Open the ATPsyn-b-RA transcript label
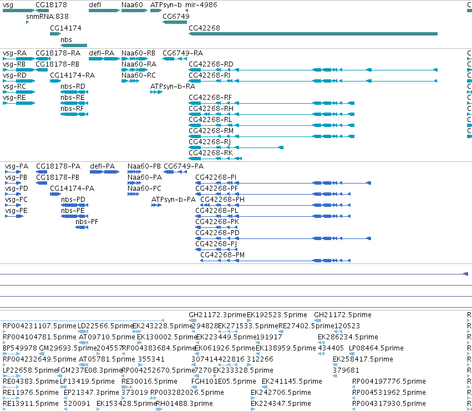The height and width of the screenshot is (412, 472). pos(173,87)
